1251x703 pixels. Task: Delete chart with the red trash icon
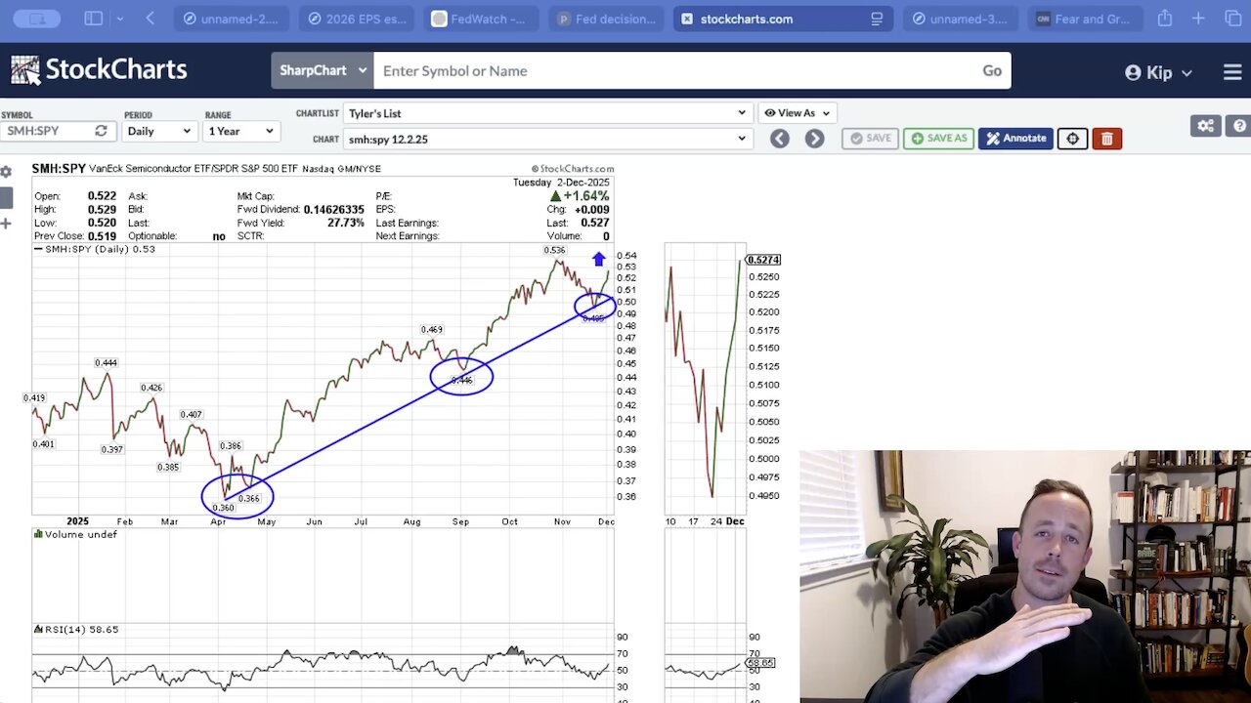tap(1106, 139)
